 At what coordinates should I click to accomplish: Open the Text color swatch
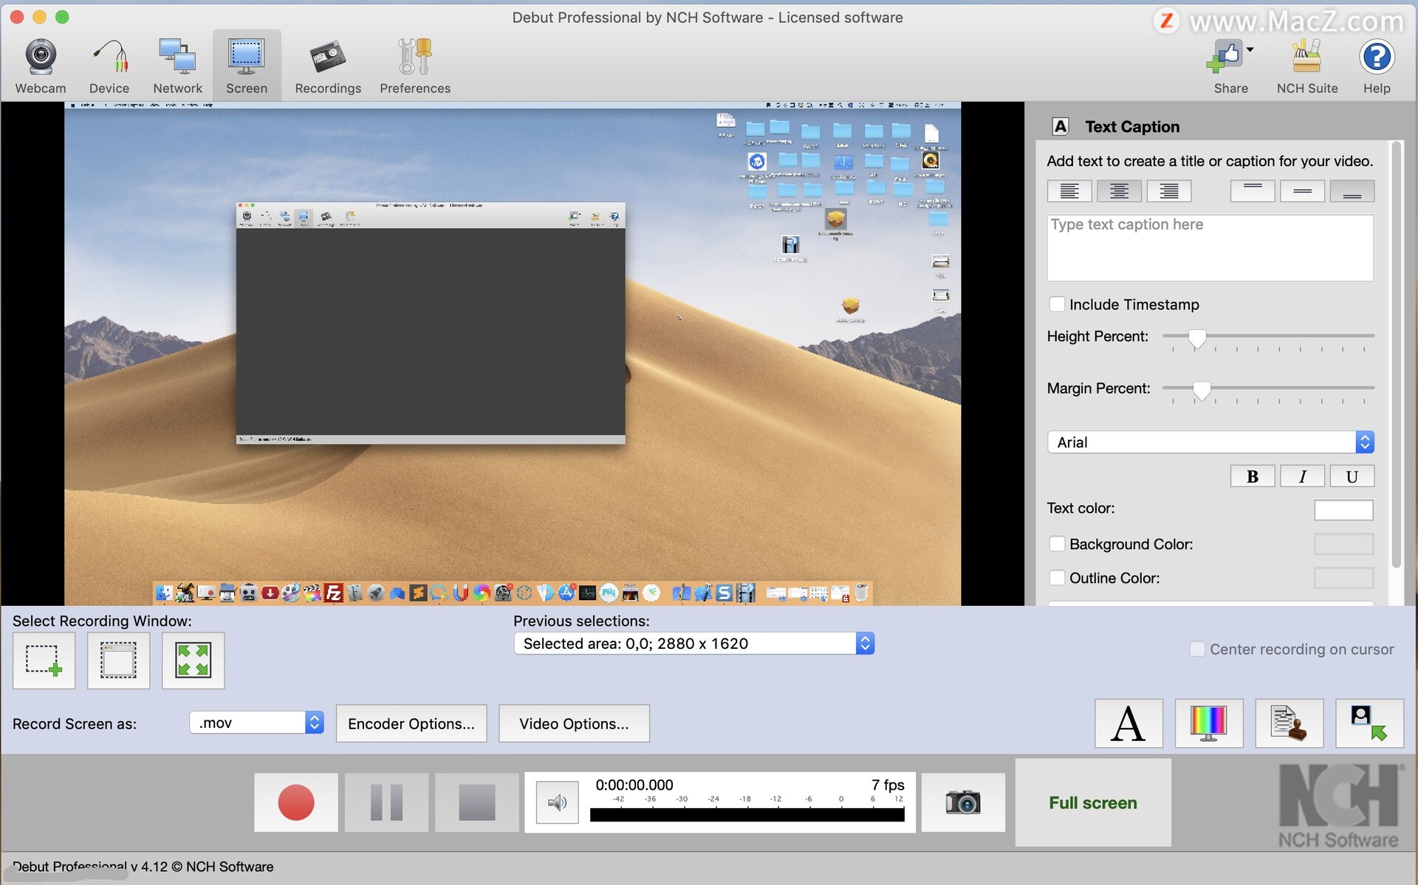[1343, 509]
